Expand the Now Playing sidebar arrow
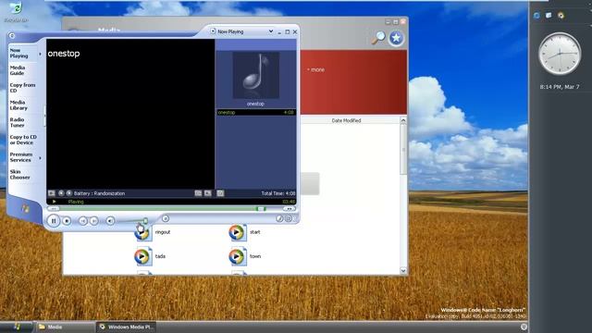This screenshot has width=592, height=333. [40, 54]
